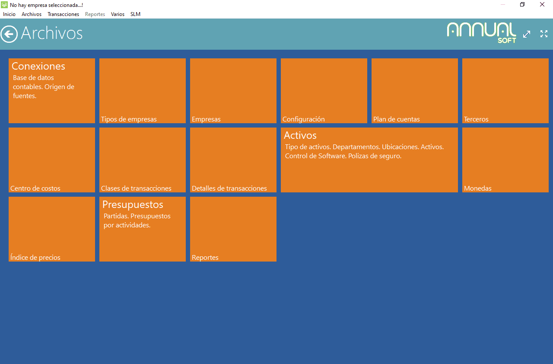Open the Inicio menu
The image size is (553, 364).
point(9,14)
